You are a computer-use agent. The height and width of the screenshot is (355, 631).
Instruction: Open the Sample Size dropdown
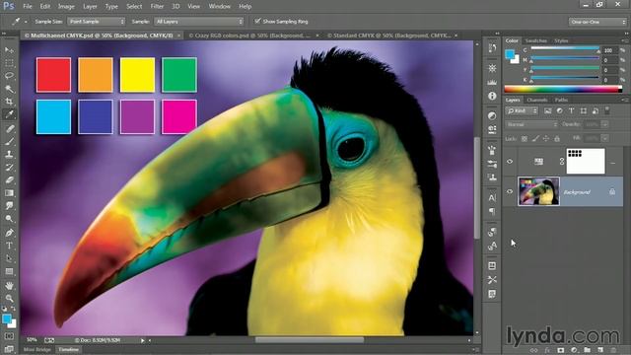tap(97, 22)
